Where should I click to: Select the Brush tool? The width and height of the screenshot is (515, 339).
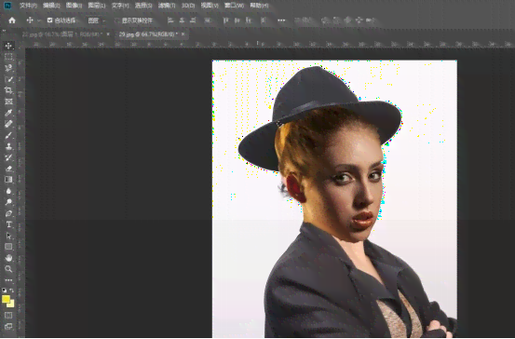(x=8, y=135)
